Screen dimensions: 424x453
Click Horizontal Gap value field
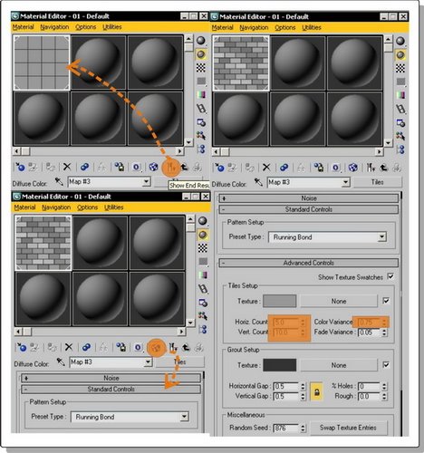point(285,386)
